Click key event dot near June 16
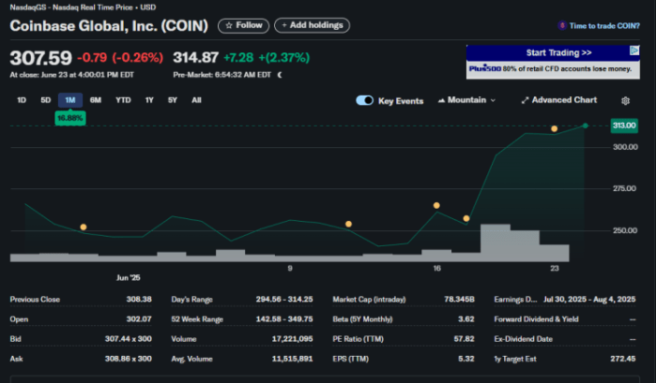The height and width of the screenshot is (383, 656). [x=436, y=205]
